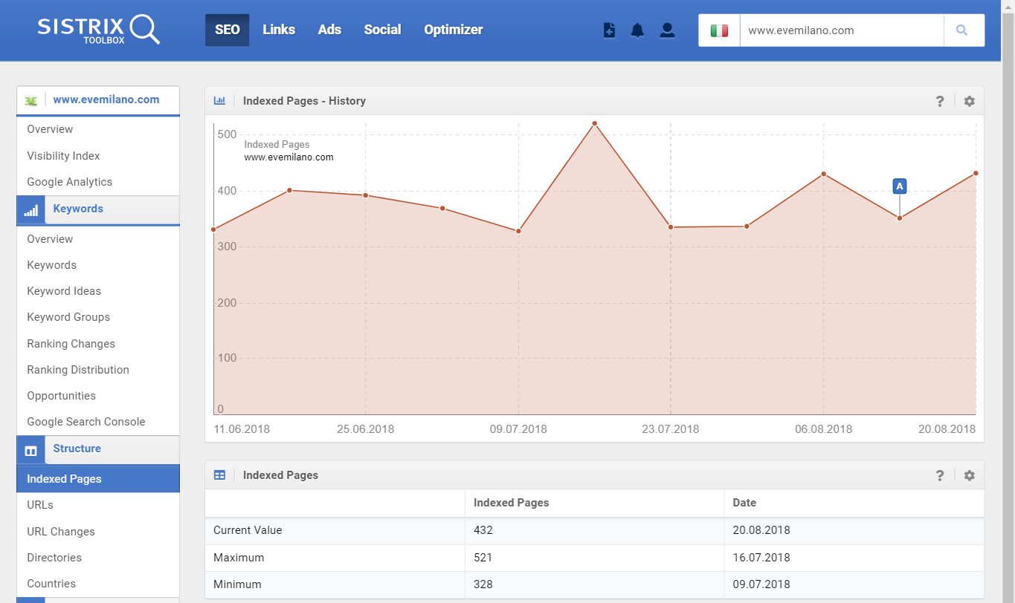
Task: Switch to the Optimizer tab
Action: tap(454, 30)
